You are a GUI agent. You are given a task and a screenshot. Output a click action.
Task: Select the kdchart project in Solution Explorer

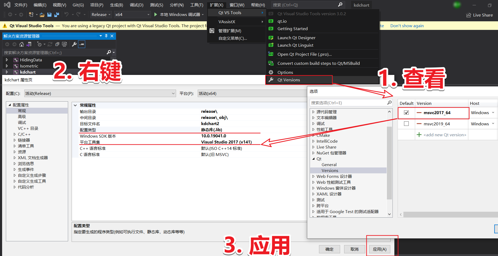pos(28,72)
